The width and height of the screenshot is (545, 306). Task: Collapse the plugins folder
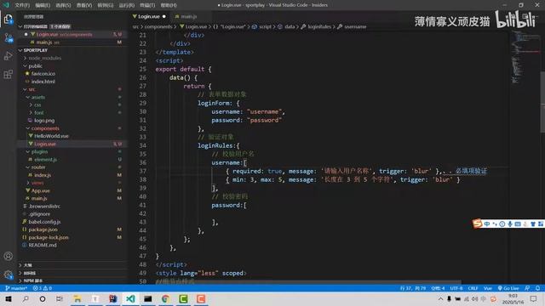click(28, 151)
